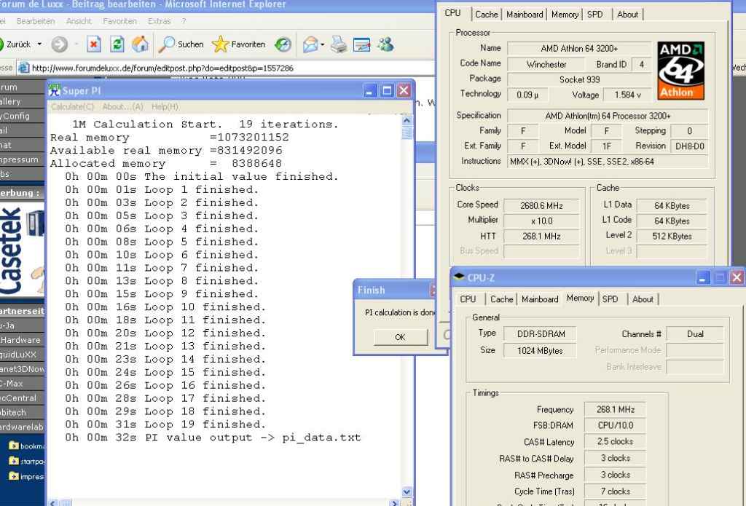Click the HTT 268.1 MHz value
The height and width of the screenshot is (506, 746).
(x=541, y=236)
